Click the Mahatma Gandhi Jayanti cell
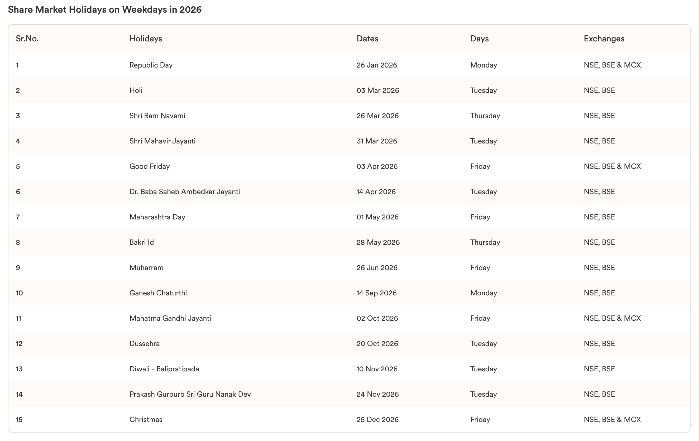 [170, 318]
